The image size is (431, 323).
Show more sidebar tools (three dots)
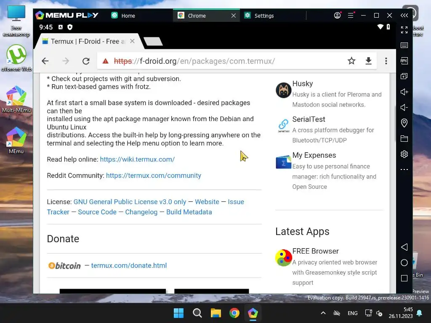coord(404,169)
